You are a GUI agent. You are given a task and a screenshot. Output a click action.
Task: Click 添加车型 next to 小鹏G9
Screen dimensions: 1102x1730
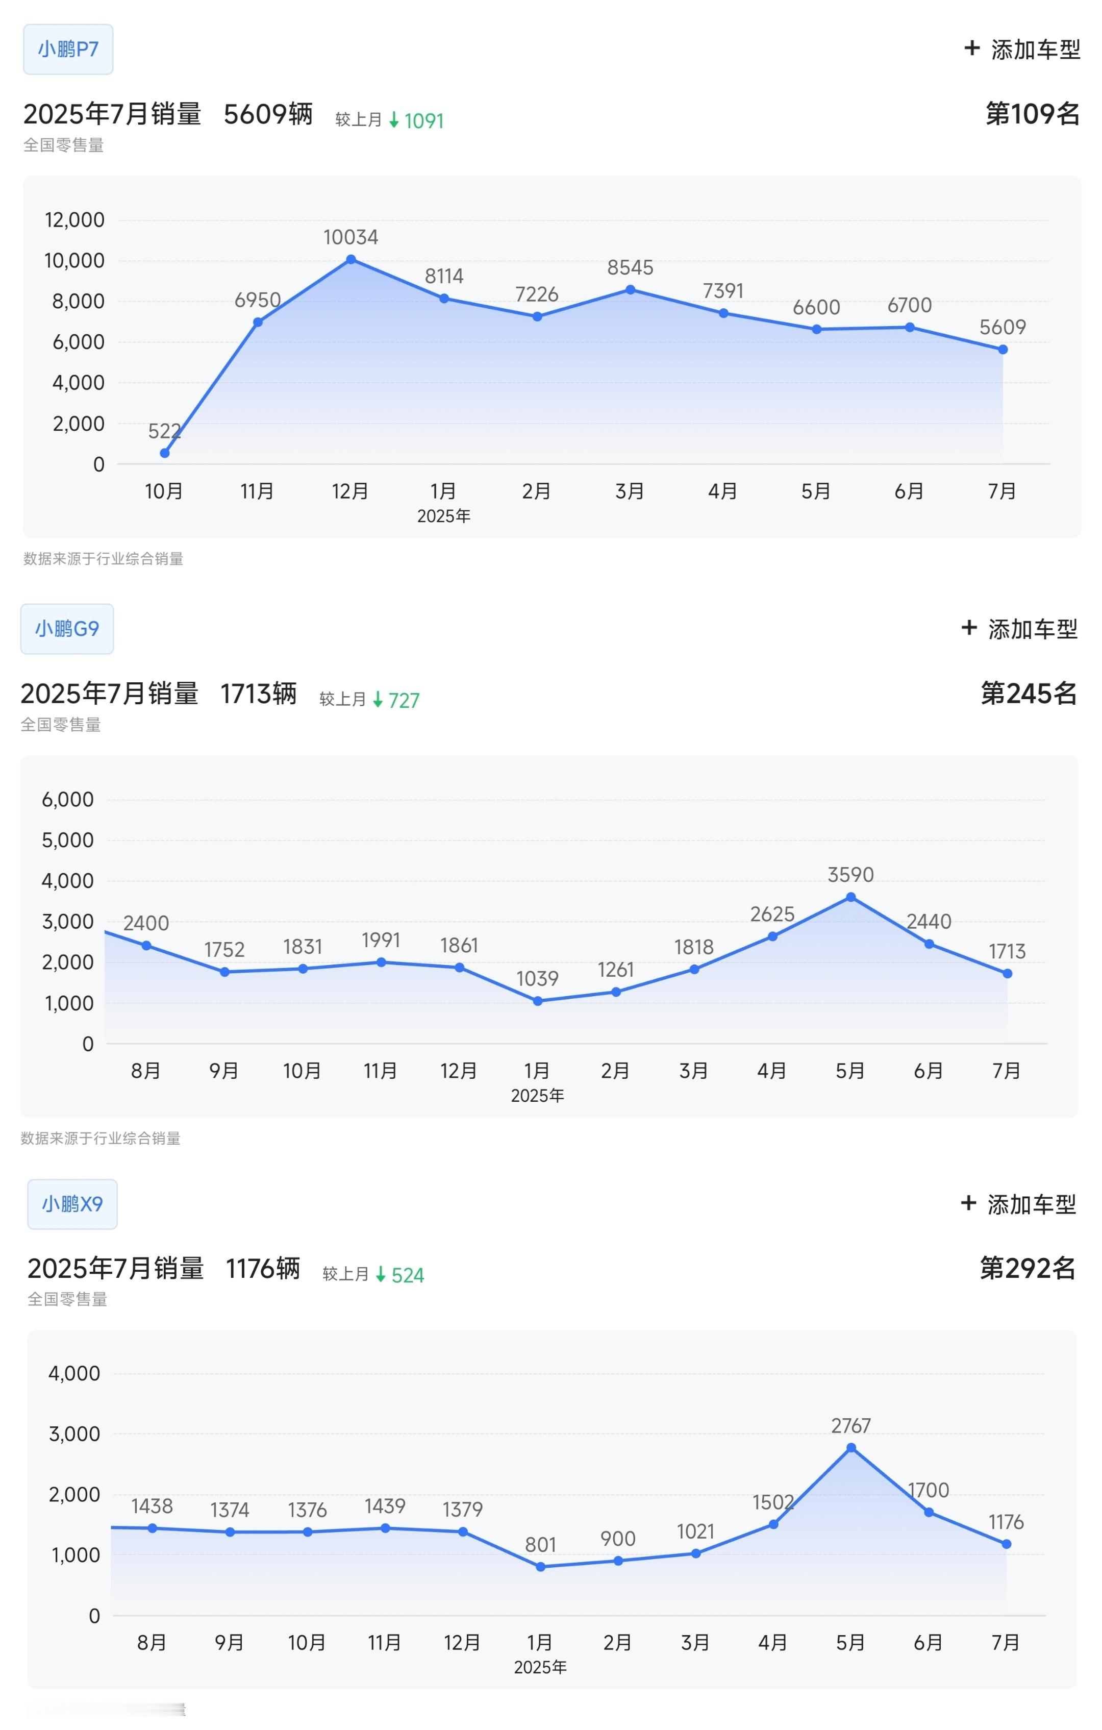pos(1033,629)
